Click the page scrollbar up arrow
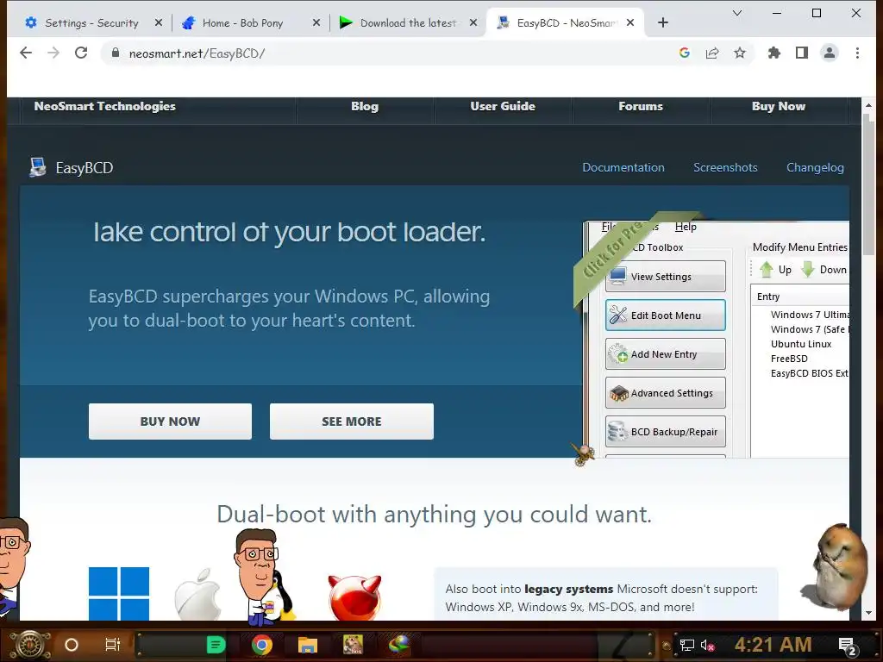This screenshot has width=883, height=662. tap(868, 105)
